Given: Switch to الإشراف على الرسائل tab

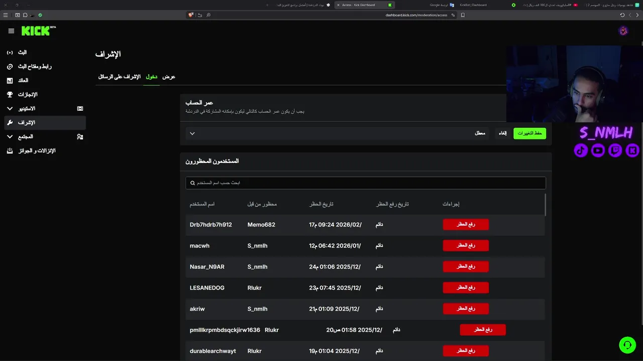Looking at the screenshot, I should pyautogui.click(x=120, y=77).
